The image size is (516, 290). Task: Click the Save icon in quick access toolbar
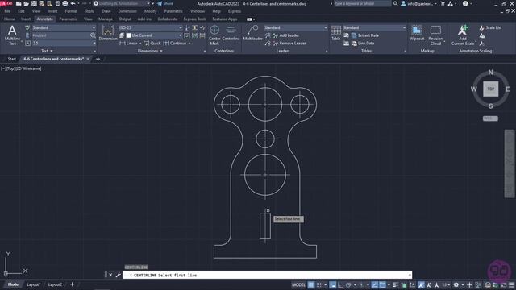pos(34,3)
